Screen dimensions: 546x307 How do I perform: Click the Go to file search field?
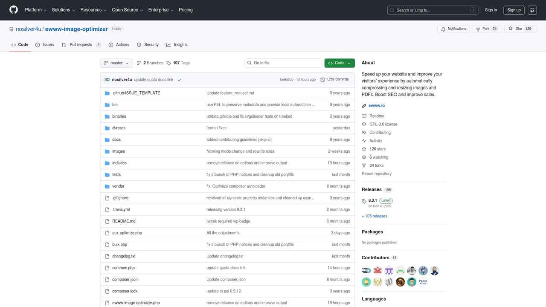284,63
